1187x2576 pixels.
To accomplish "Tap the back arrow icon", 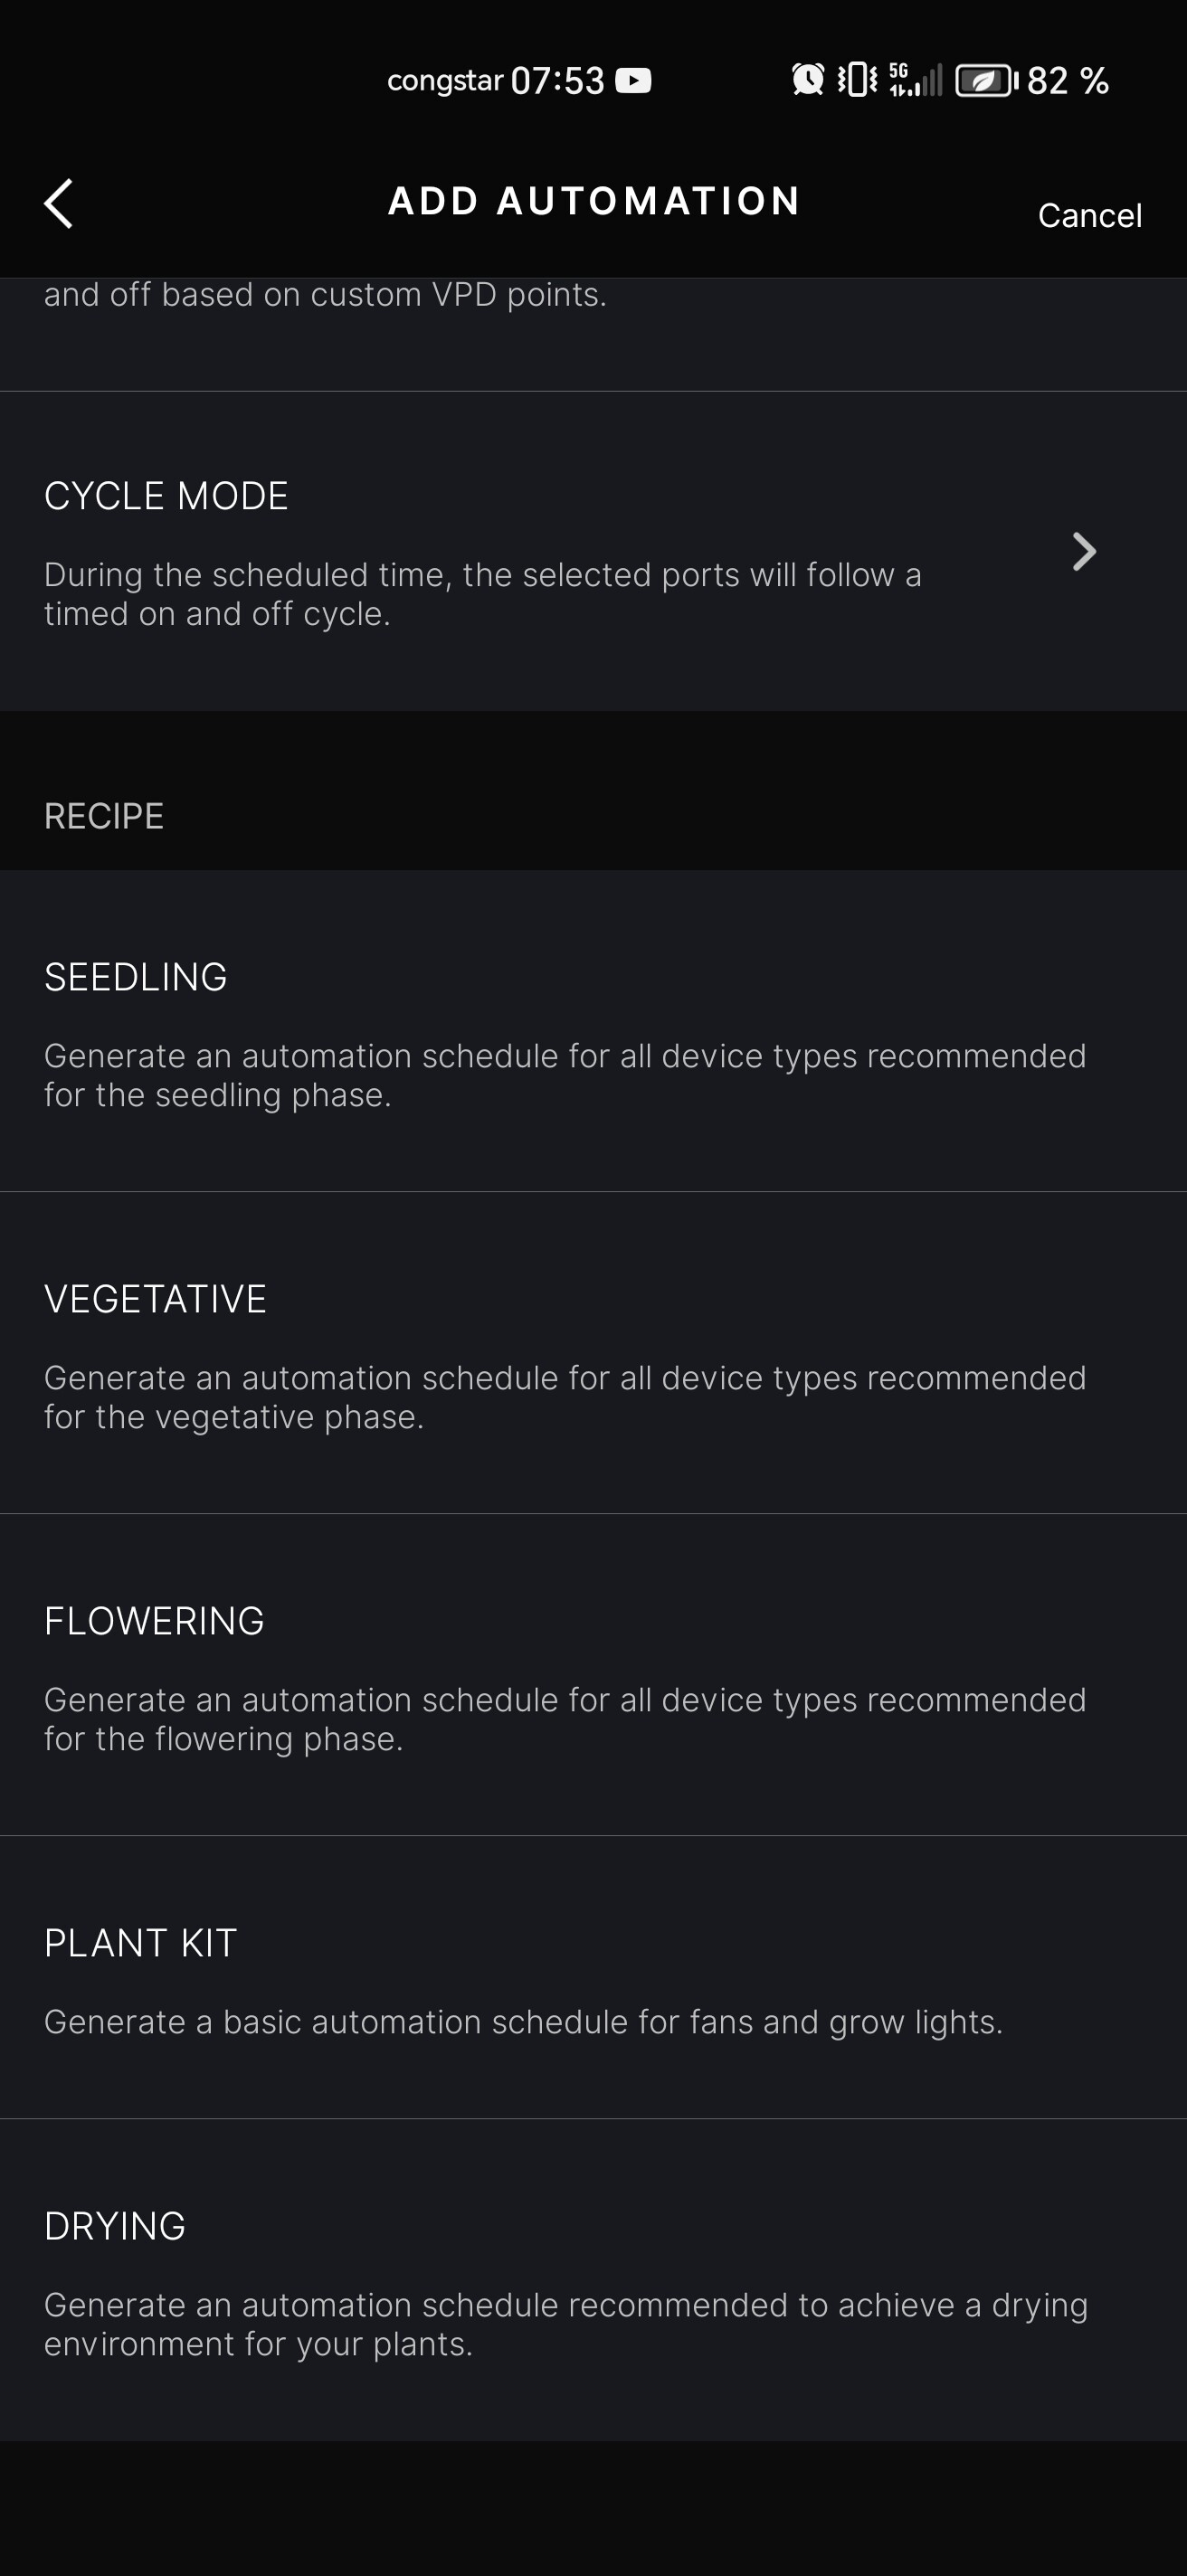I will [59, 204].
